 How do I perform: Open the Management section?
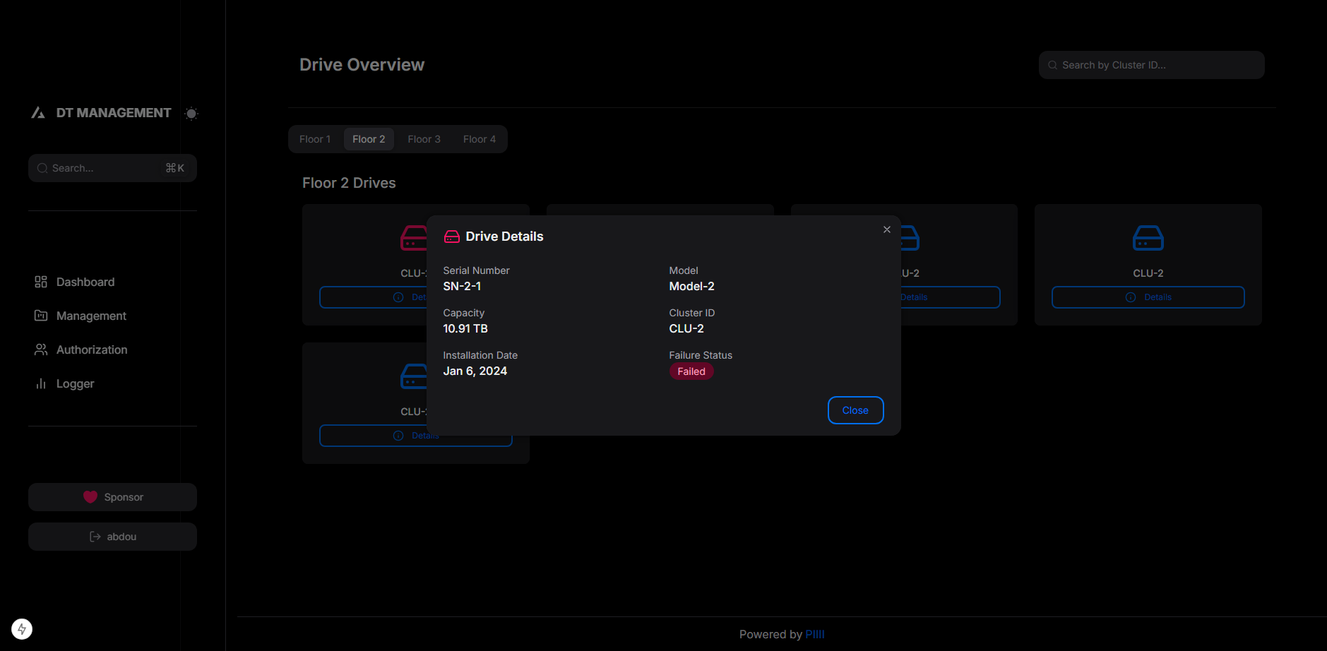[x=91, y=316]
